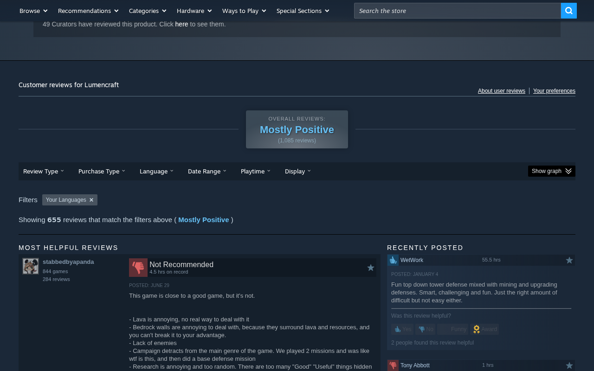Image resolution: width=594 pixels, height=371 pixels.
Task: Open the Date Range filter dropdown
Action: coord(207,171)
